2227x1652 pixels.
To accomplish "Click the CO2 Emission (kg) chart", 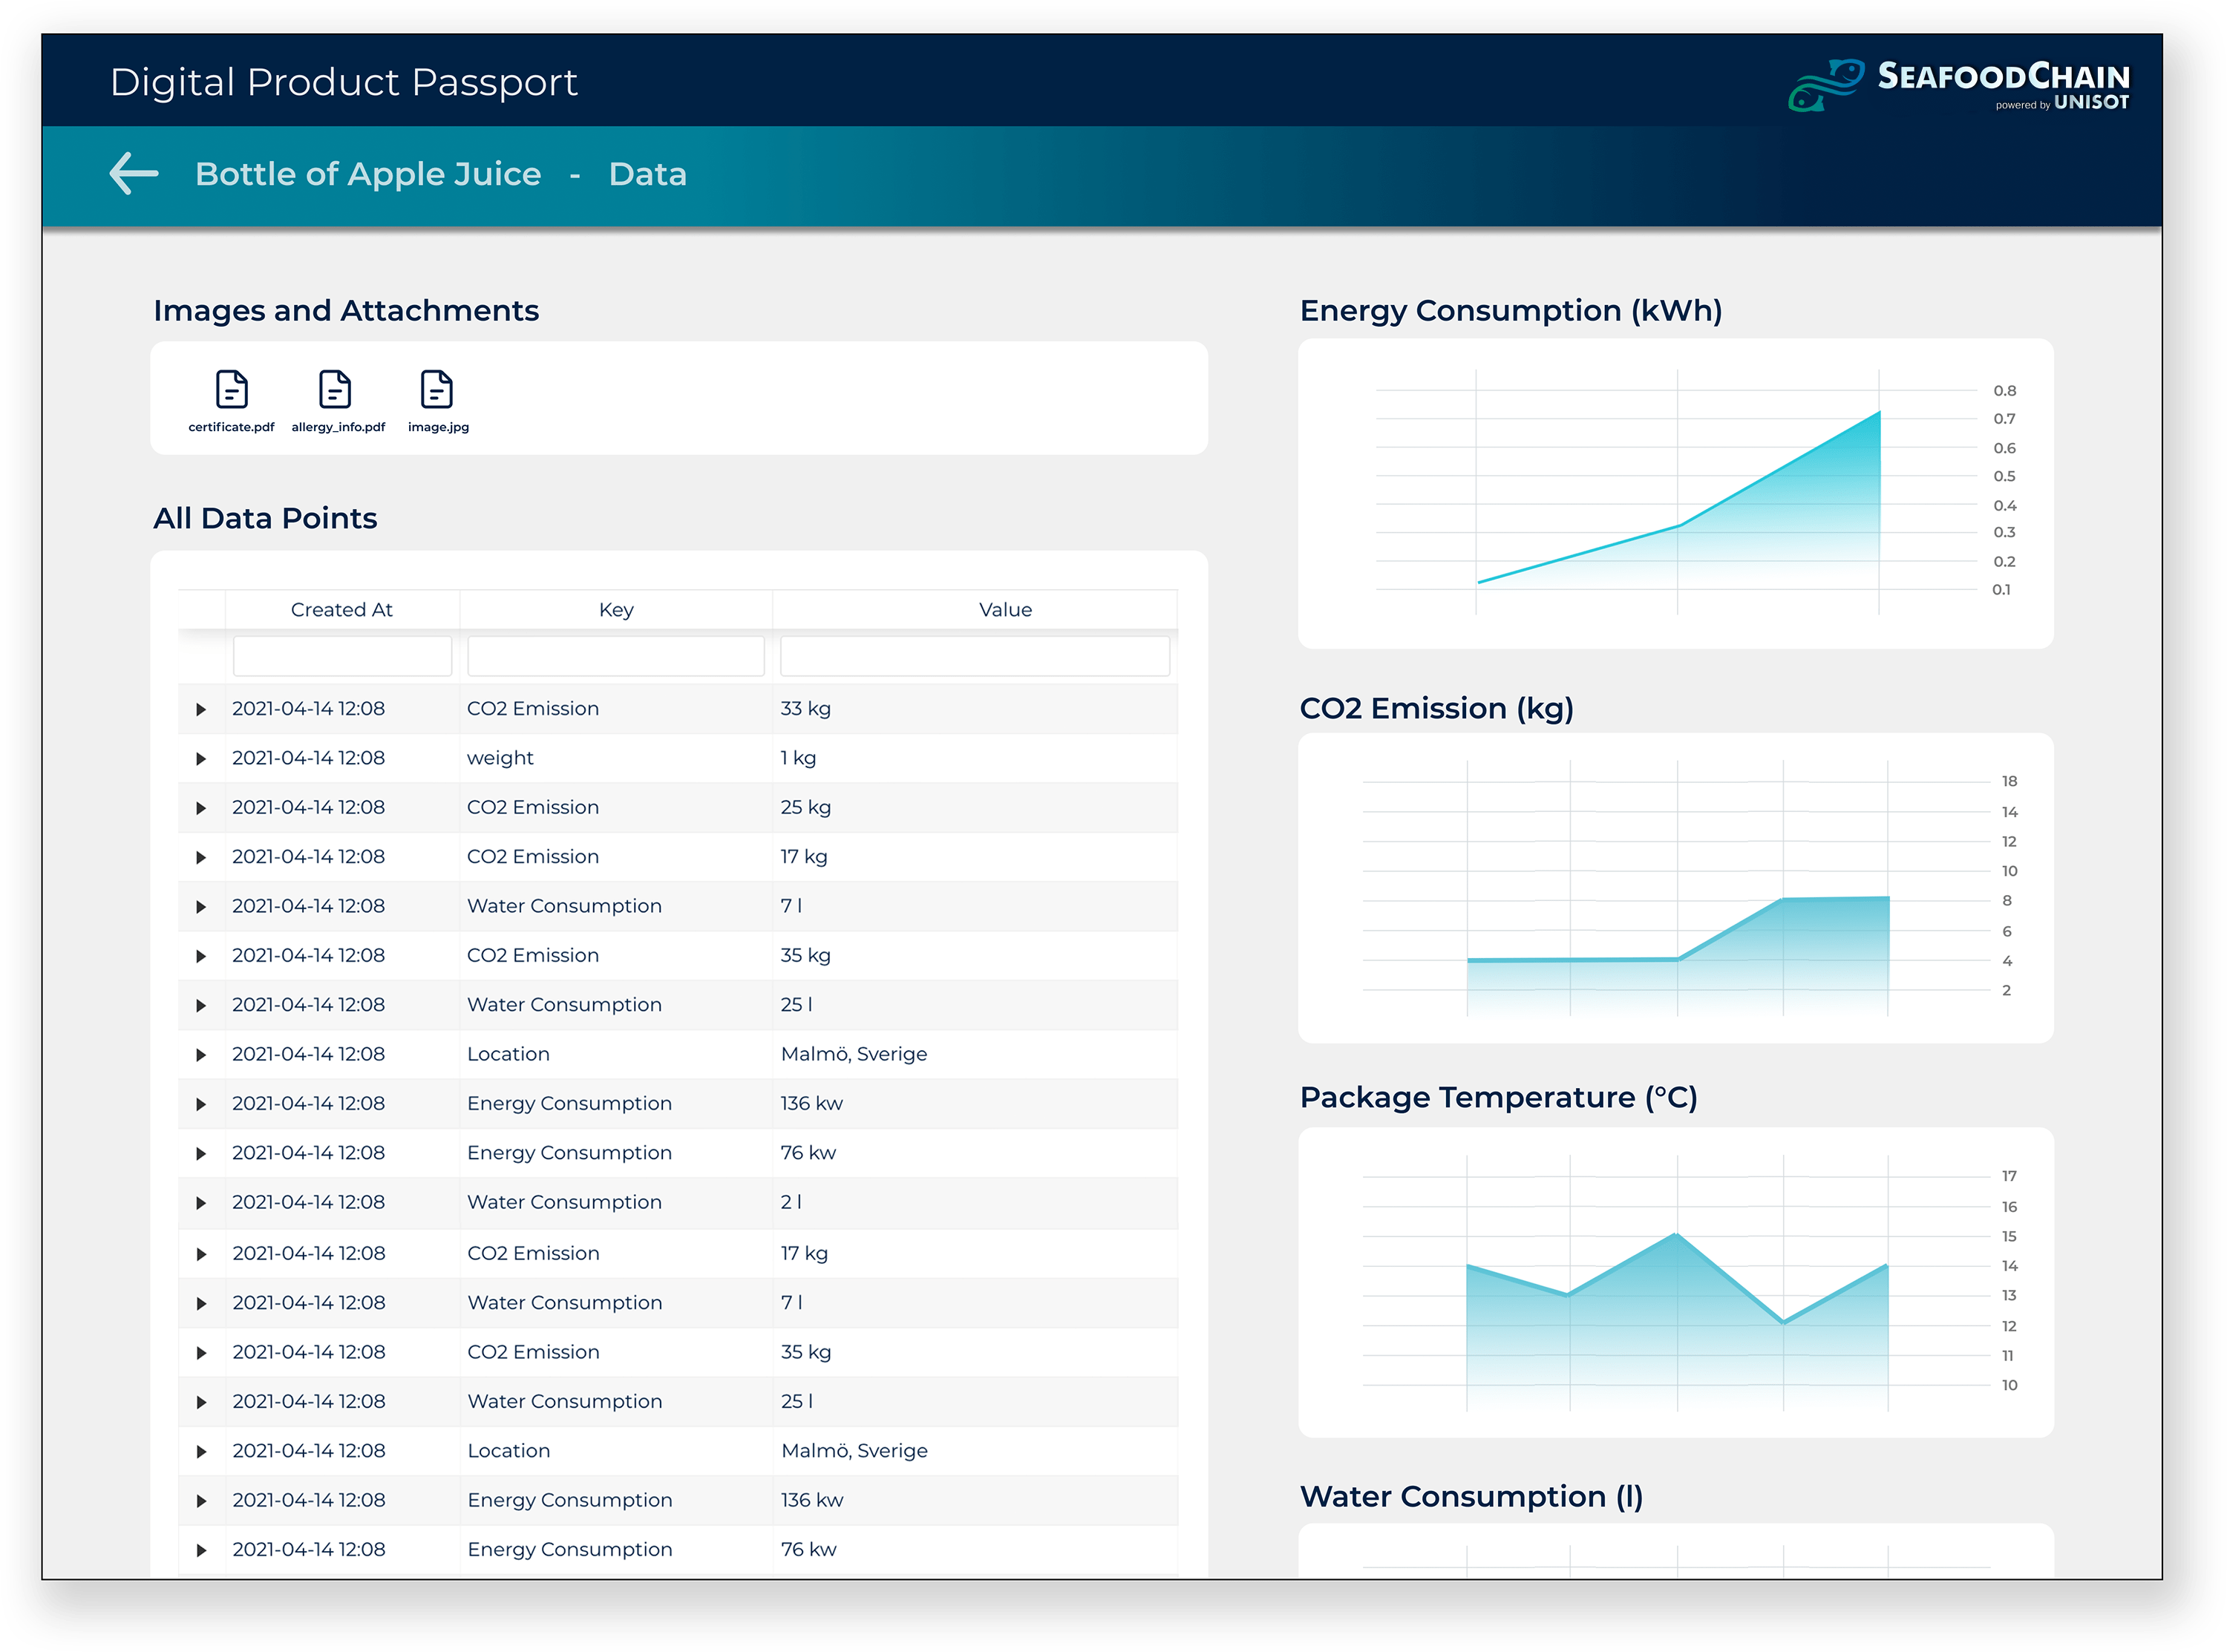I will click(1675, 888).
